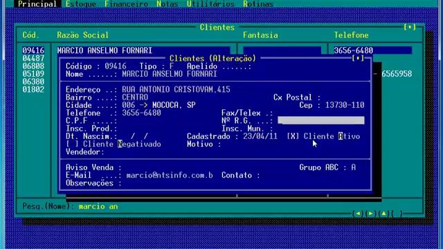Click the Cep field 13730-110
Screen dimensions: 443x249
coord(345,105)
